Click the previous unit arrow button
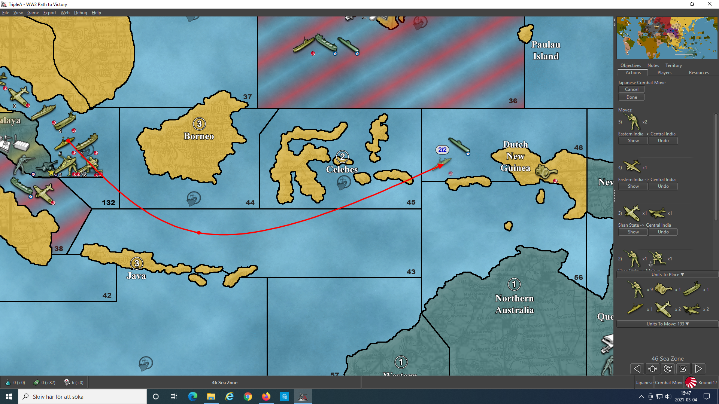The width and height of the screenshot is (719, 404). pyautogui.click(x=637, y=369)
